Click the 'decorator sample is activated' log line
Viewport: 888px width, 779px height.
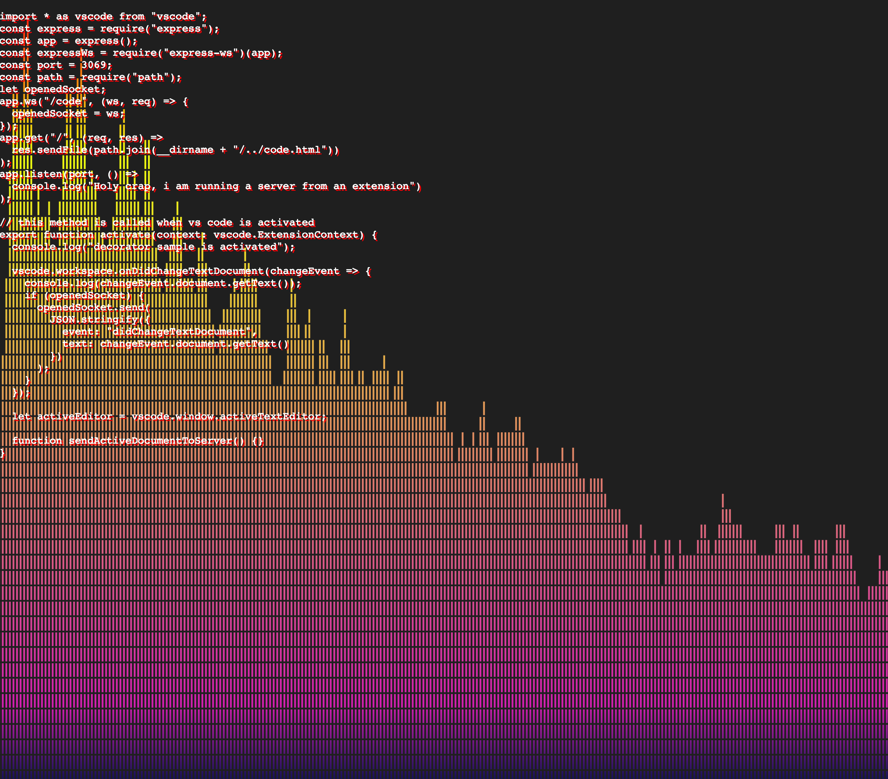[154, 247]
